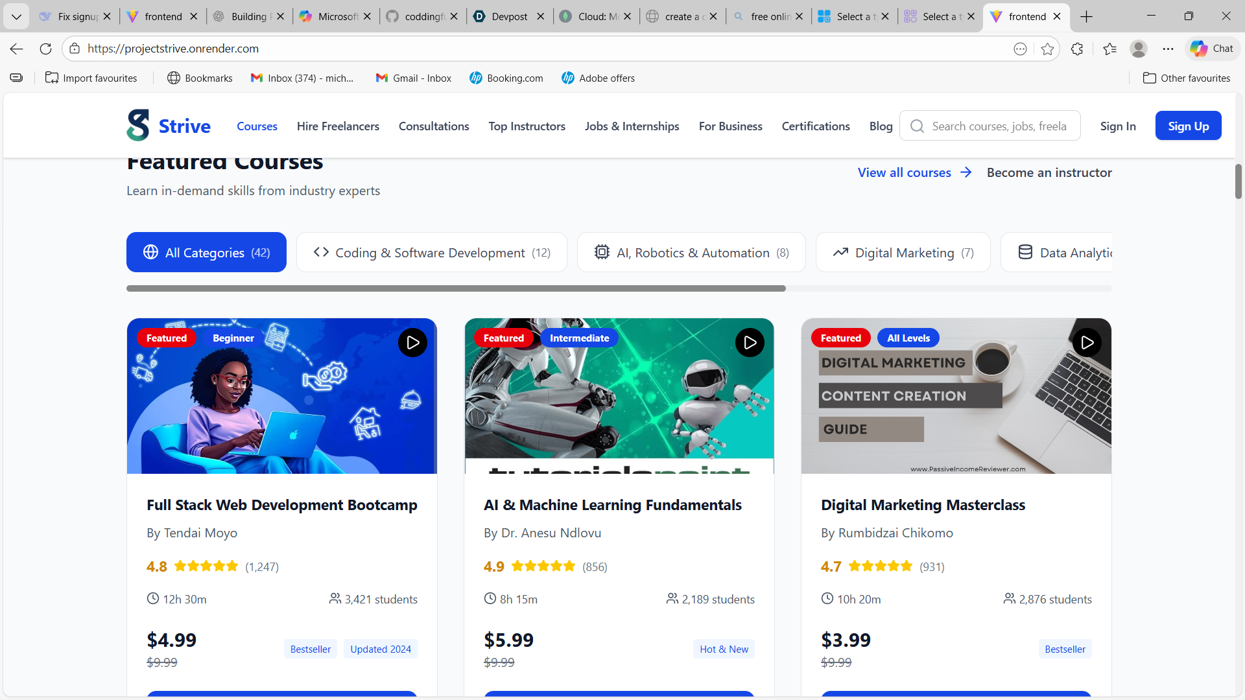
Task: Play preview on AI & Machine Learning card
Action: point(750,343)
